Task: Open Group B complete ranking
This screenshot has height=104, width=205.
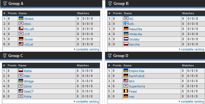Action: coord(192,50)
